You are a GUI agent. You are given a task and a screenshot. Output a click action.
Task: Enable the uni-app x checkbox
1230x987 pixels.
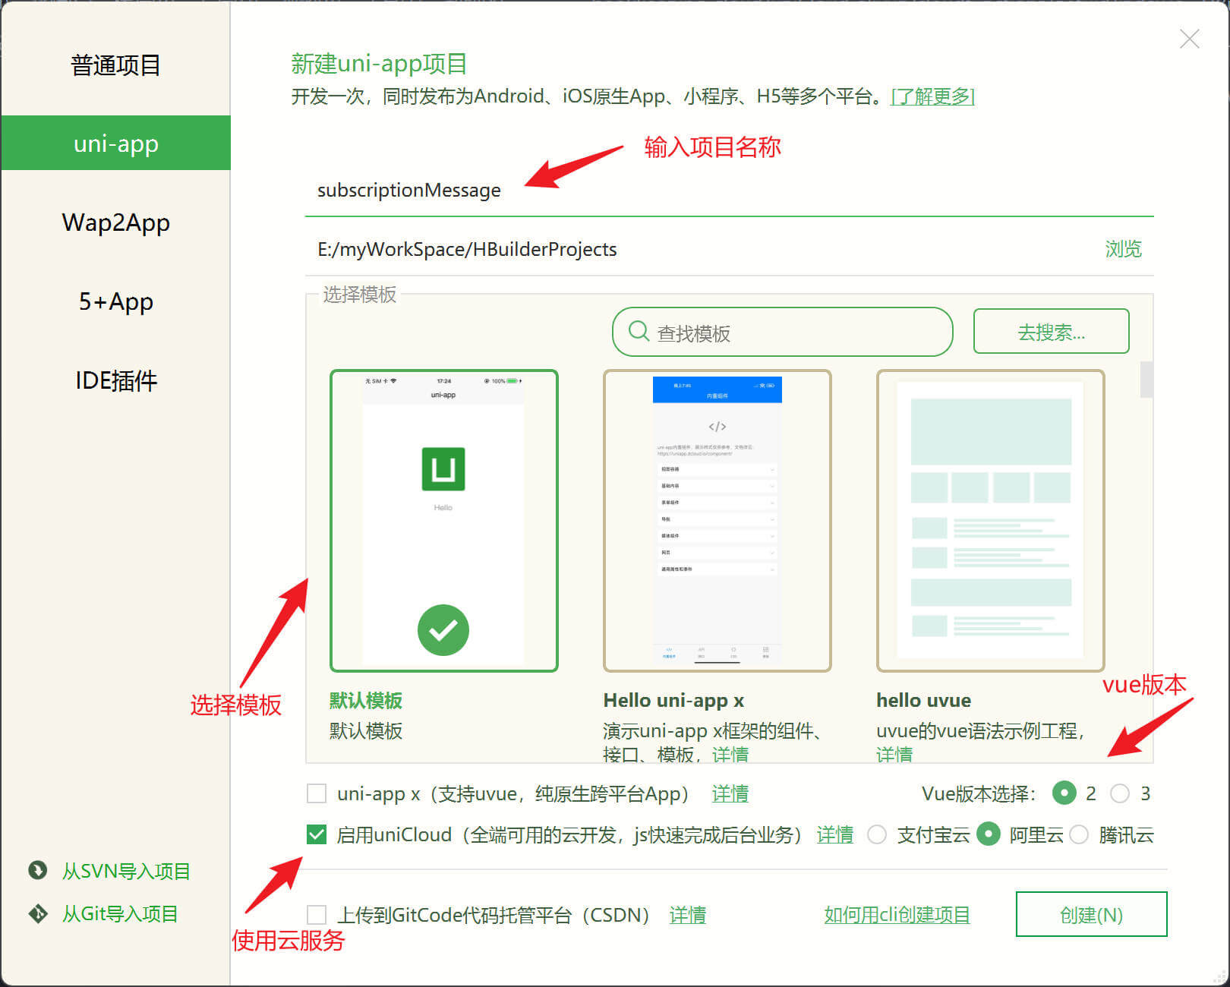317,793
